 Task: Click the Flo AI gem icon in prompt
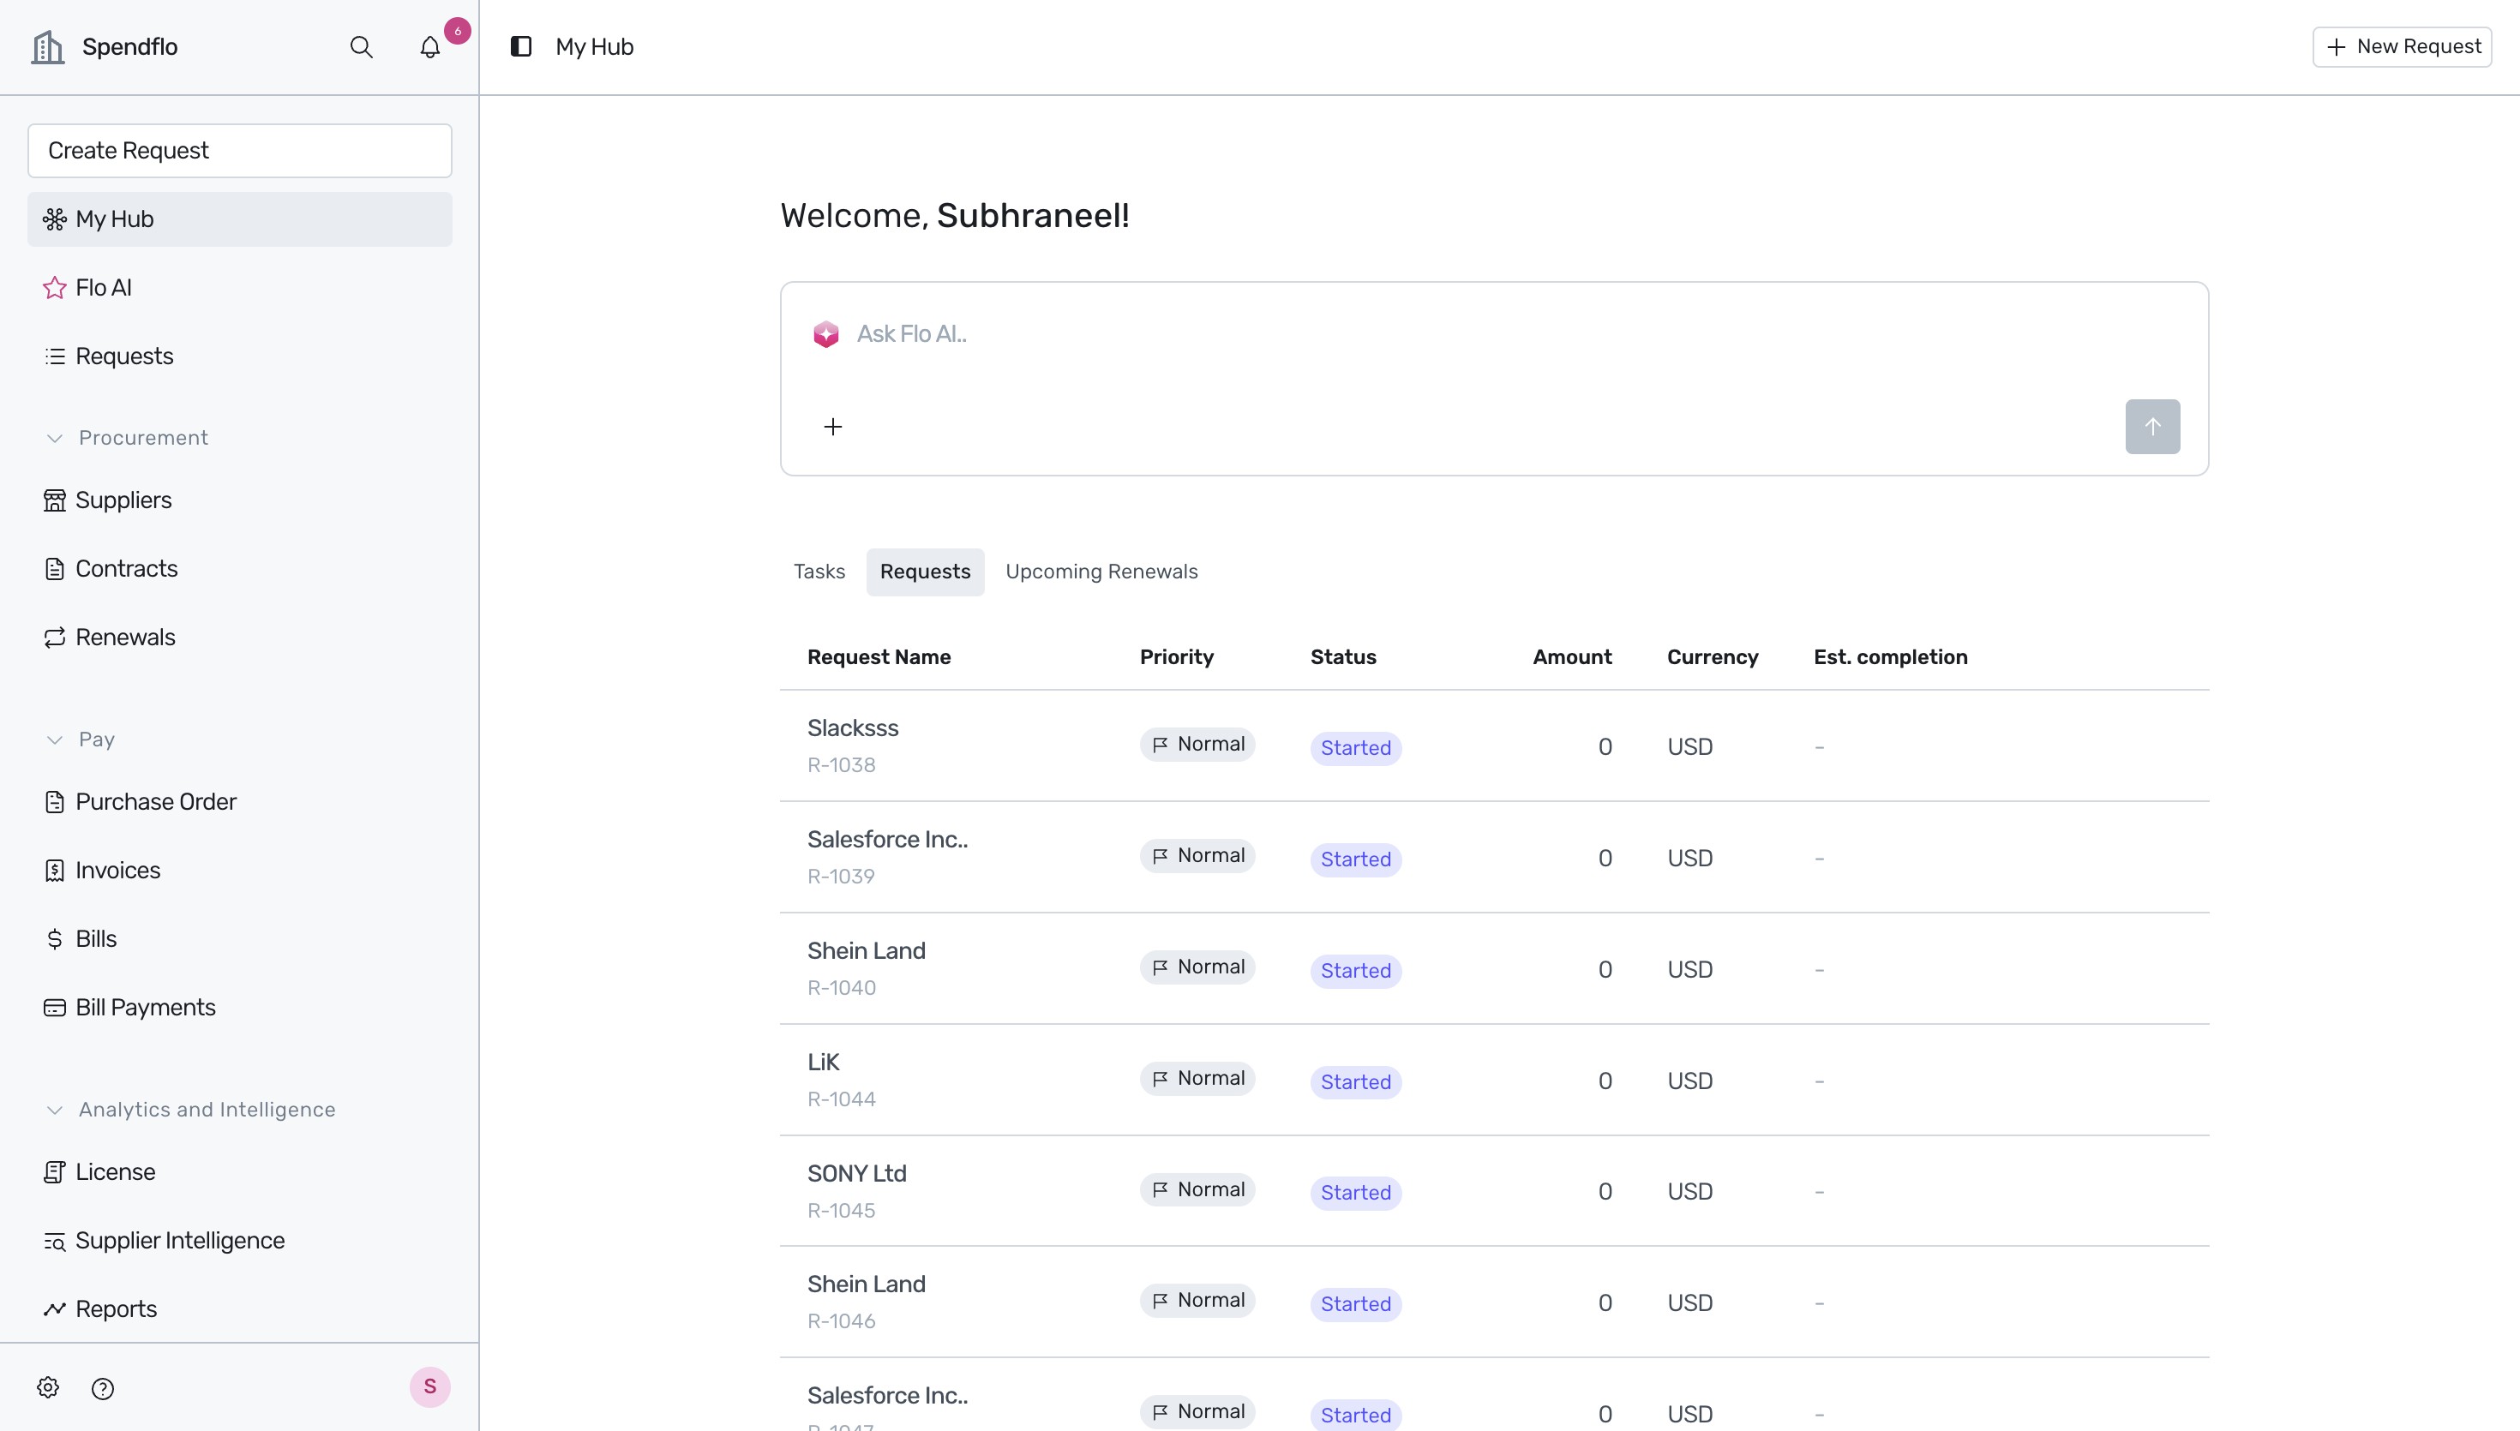825,334
